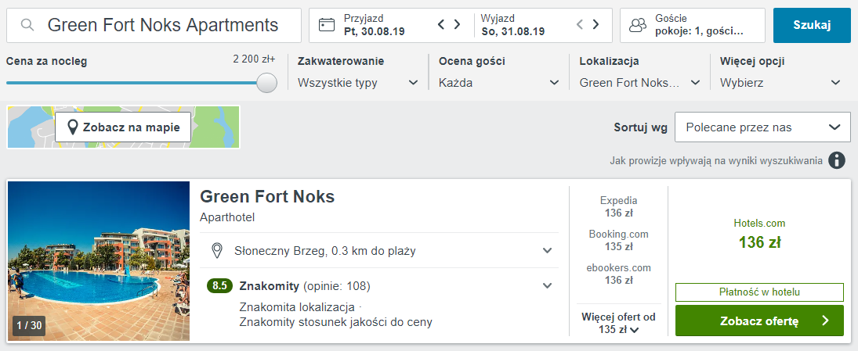Expand the Słoneczny Brzeg location details
This screenshot has width=858, height=351.
[379, 251]
